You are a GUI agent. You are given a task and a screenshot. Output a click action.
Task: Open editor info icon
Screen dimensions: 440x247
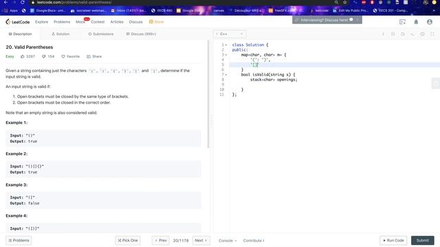(383, 34)
